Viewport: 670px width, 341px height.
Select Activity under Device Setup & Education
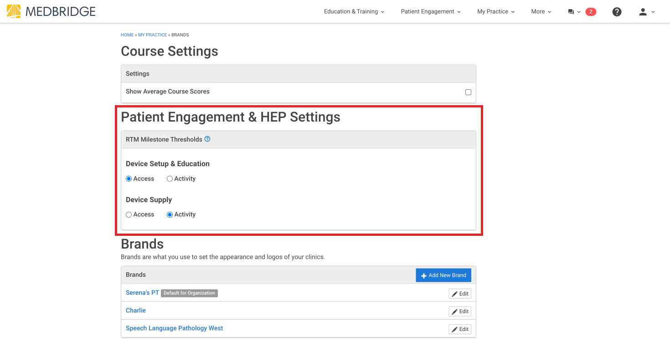coord(170,179)
